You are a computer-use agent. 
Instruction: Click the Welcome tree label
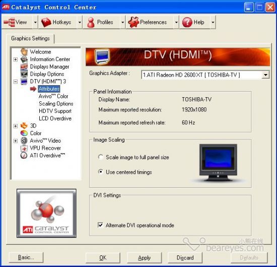[x=40, y=52]
